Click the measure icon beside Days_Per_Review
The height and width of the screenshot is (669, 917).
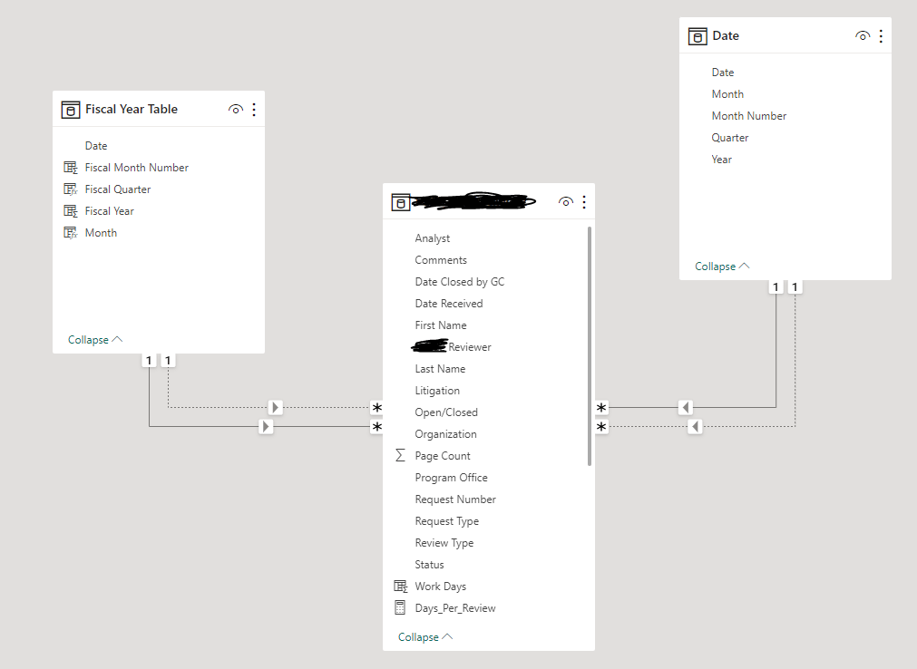tap(401, 607)
